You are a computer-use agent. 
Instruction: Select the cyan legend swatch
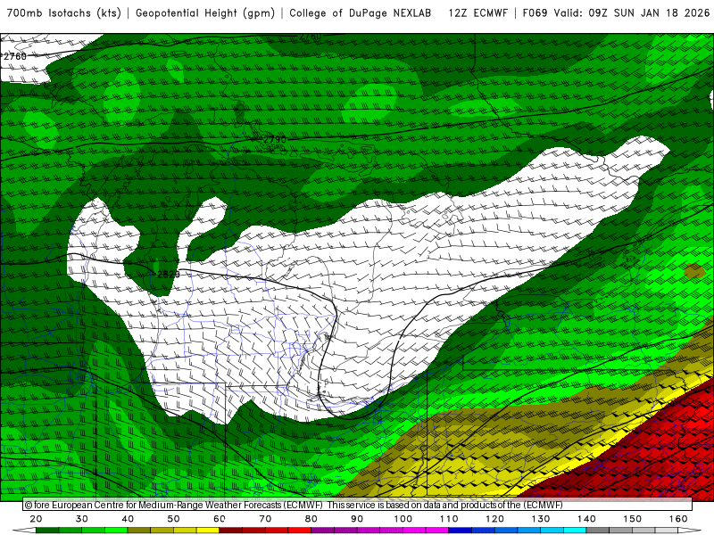pyautogui.click(x=575, y=530)
